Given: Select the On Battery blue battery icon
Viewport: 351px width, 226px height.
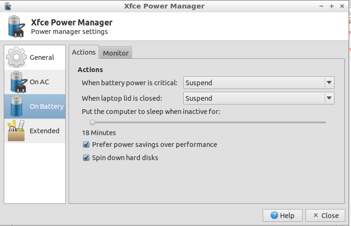Looking at the screenshot, I should [16, 106].
